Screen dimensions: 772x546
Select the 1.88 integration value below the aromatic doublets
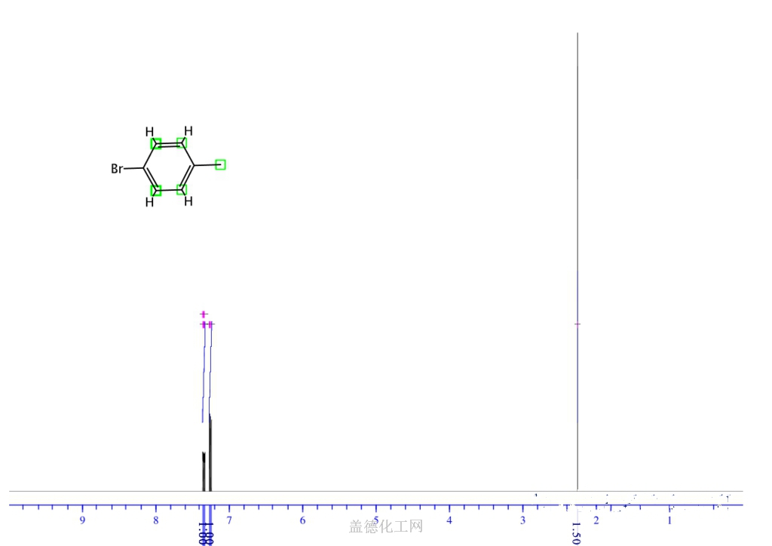[204, 534]
